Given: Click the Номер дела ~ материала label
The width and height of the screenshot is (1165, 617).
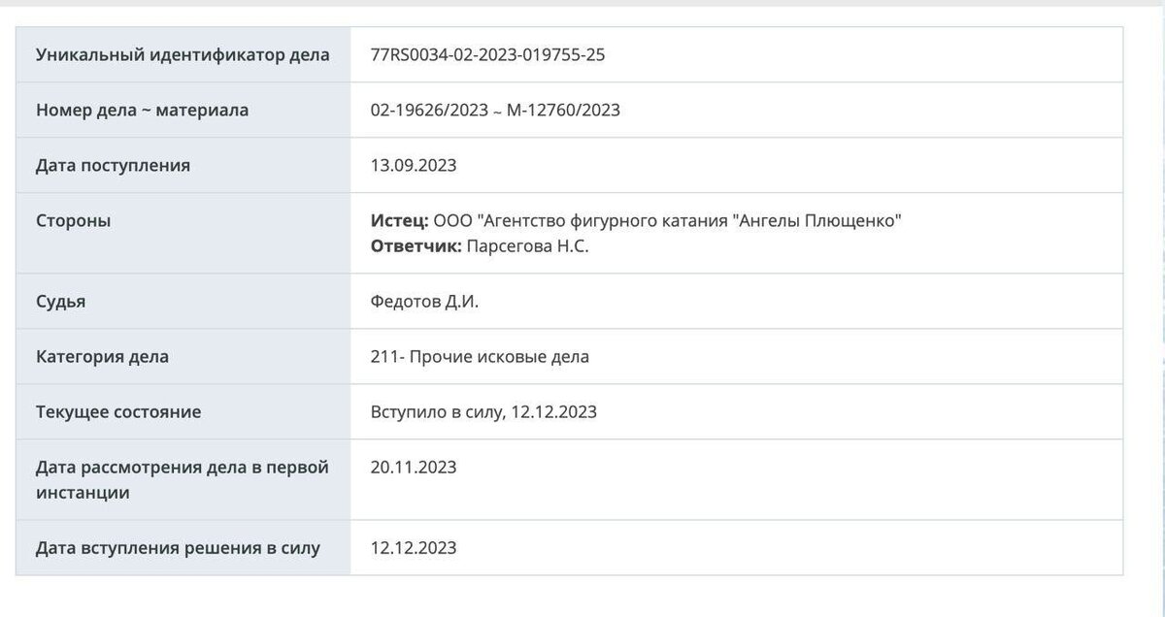Looking at the screenshot, I should tap(142, 110).
